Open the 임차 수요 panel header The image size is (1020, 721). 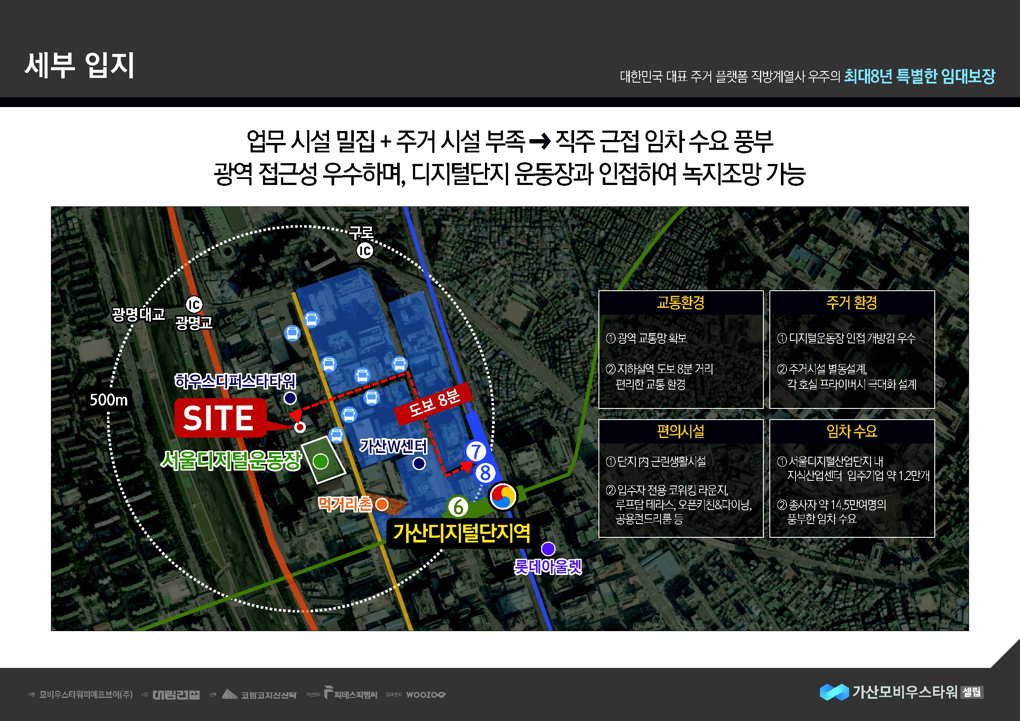pos(852,431)
